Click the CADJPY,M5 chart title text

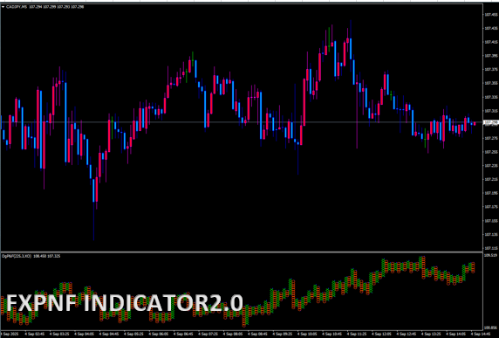click(17, 7)
